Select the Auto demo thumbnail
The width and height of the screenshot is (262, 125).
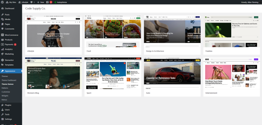(172, 73)
